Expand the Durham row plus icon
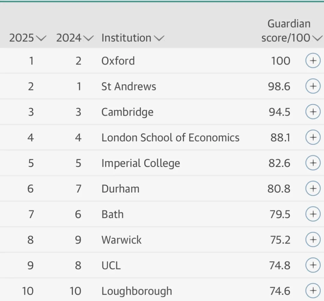 pos(313,189)
